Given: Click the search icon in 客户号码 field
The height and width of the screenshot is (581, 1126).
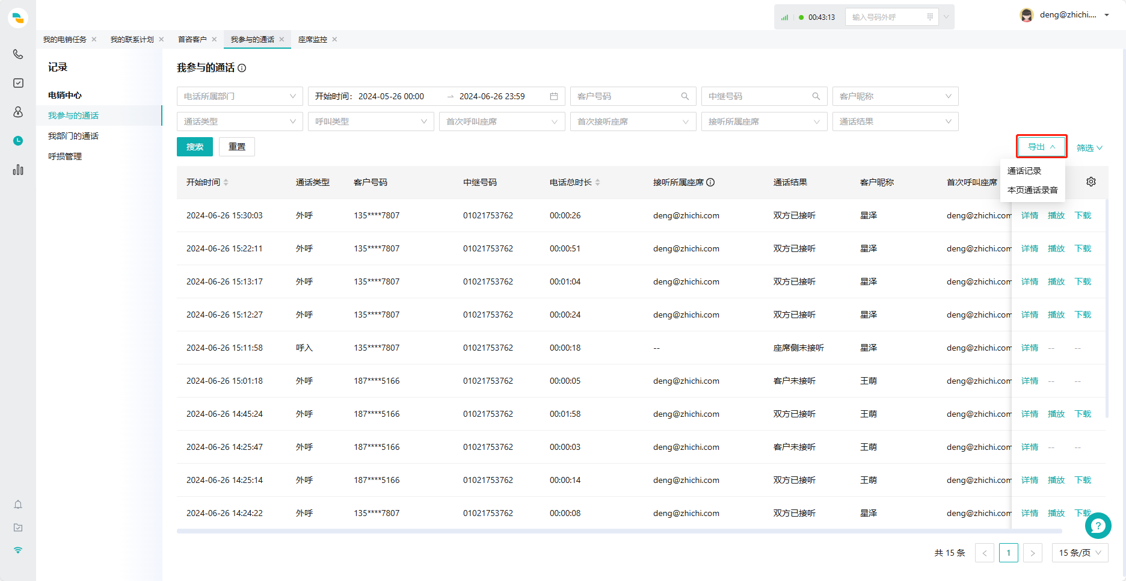Looking at the screenshot, I should pyautogui.click(x=685, y=96).
